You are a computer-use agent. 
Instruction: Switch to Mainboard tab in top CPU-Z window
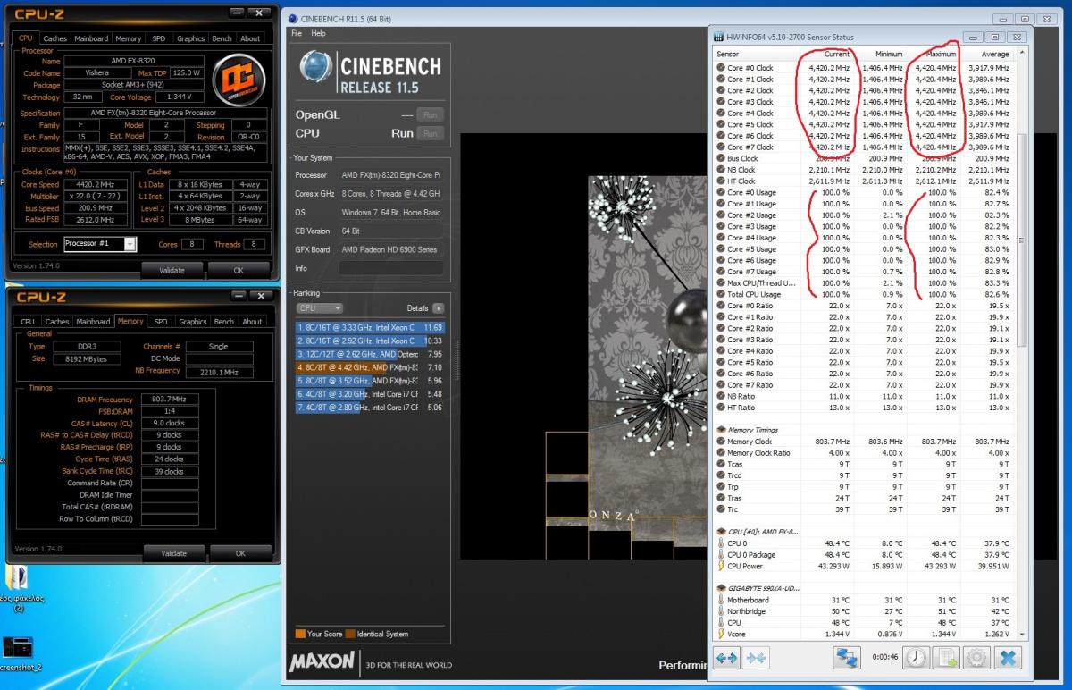(x=91, y=38)
